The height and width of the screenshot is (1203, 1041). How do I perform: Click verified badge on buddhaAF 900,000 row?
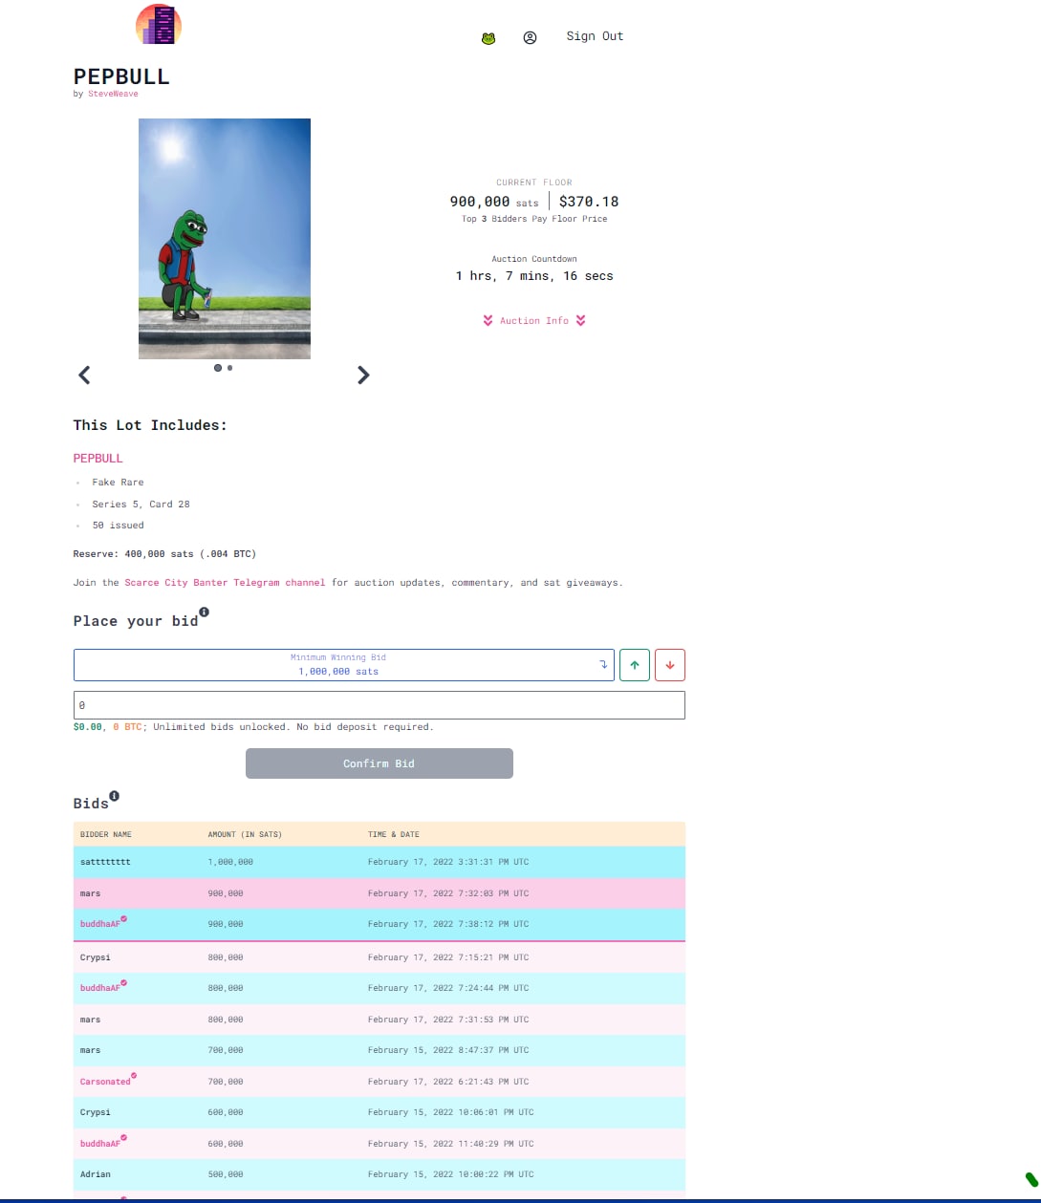124,919
